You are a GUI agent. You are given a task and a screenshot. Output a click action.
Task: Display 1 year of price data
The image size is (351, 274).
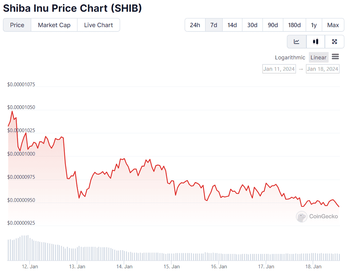pos(314,25)
